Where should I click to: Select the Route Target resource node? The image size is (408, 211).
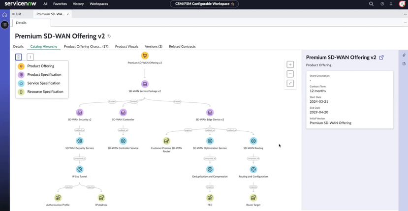pyautogui.click(x=253, y=198)
